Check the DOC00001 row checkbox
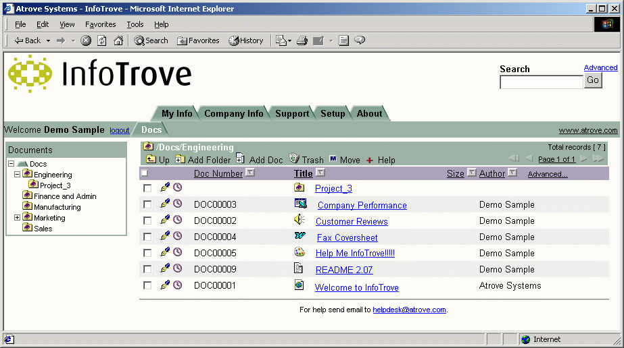Screen dimensions: 624x348 147,285
